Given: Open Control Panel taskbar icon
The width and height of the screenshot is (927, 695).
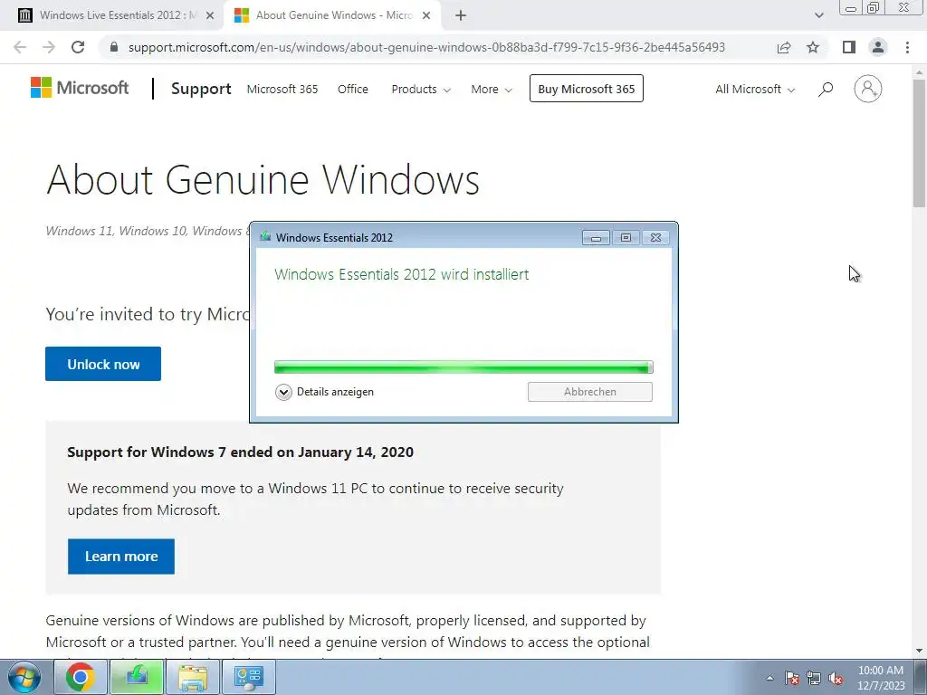Looking at the screenshot, I should click(x=248, y=677).
